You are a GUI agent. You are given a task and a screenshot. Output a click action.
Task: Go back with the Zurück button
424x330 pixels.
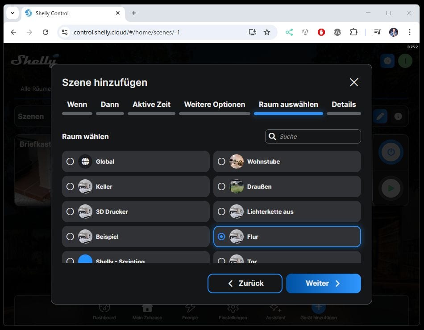245,283
